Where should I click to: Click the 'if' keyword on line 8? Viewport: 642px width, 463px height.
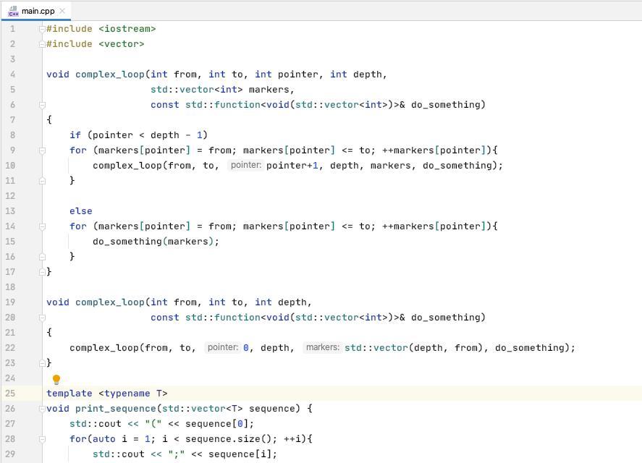(75, 135)
